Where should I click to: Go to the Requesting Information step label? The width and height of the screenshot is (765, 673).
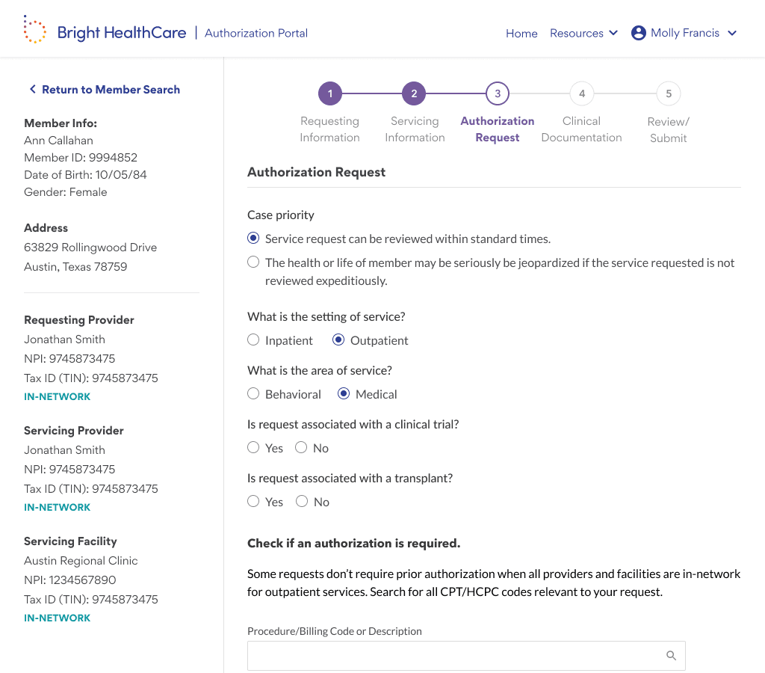tap(329, 129)
